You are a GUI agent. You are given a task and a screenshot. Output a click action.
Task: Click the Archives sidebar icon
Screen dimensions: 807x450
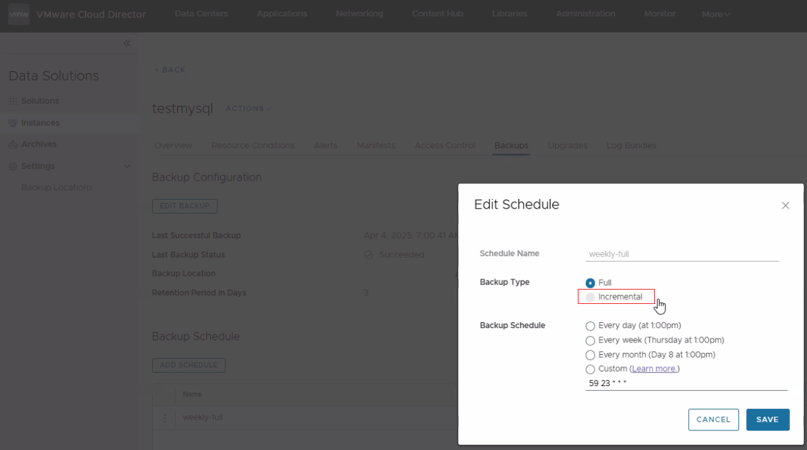13,145
